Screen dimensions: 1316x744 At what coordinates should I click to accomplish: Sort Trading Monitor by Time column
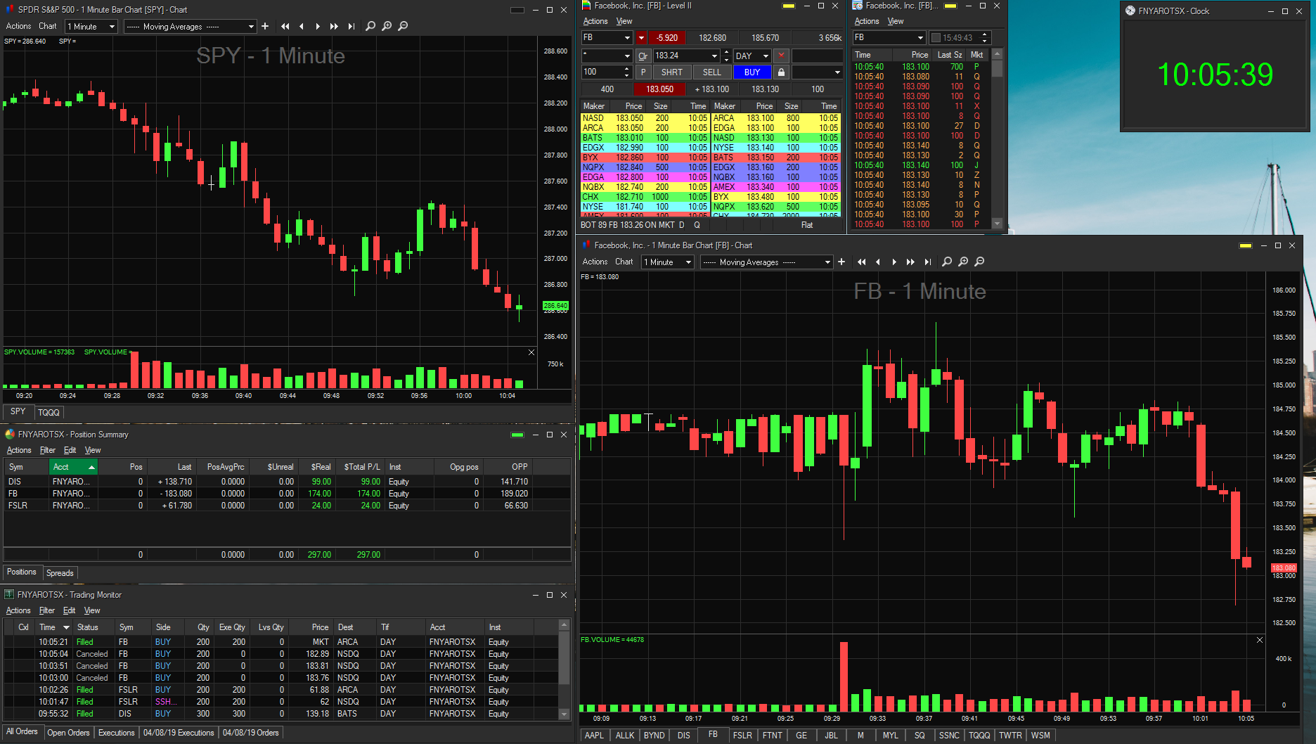[53, 627]
